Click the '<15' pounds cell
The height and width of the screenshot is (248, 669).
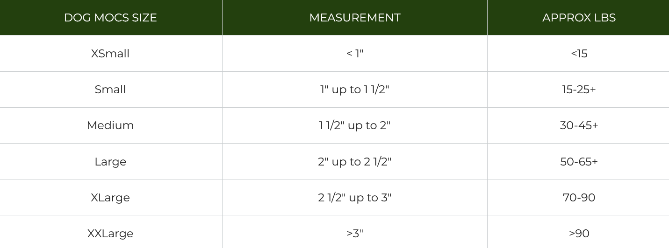click(579, 54)
